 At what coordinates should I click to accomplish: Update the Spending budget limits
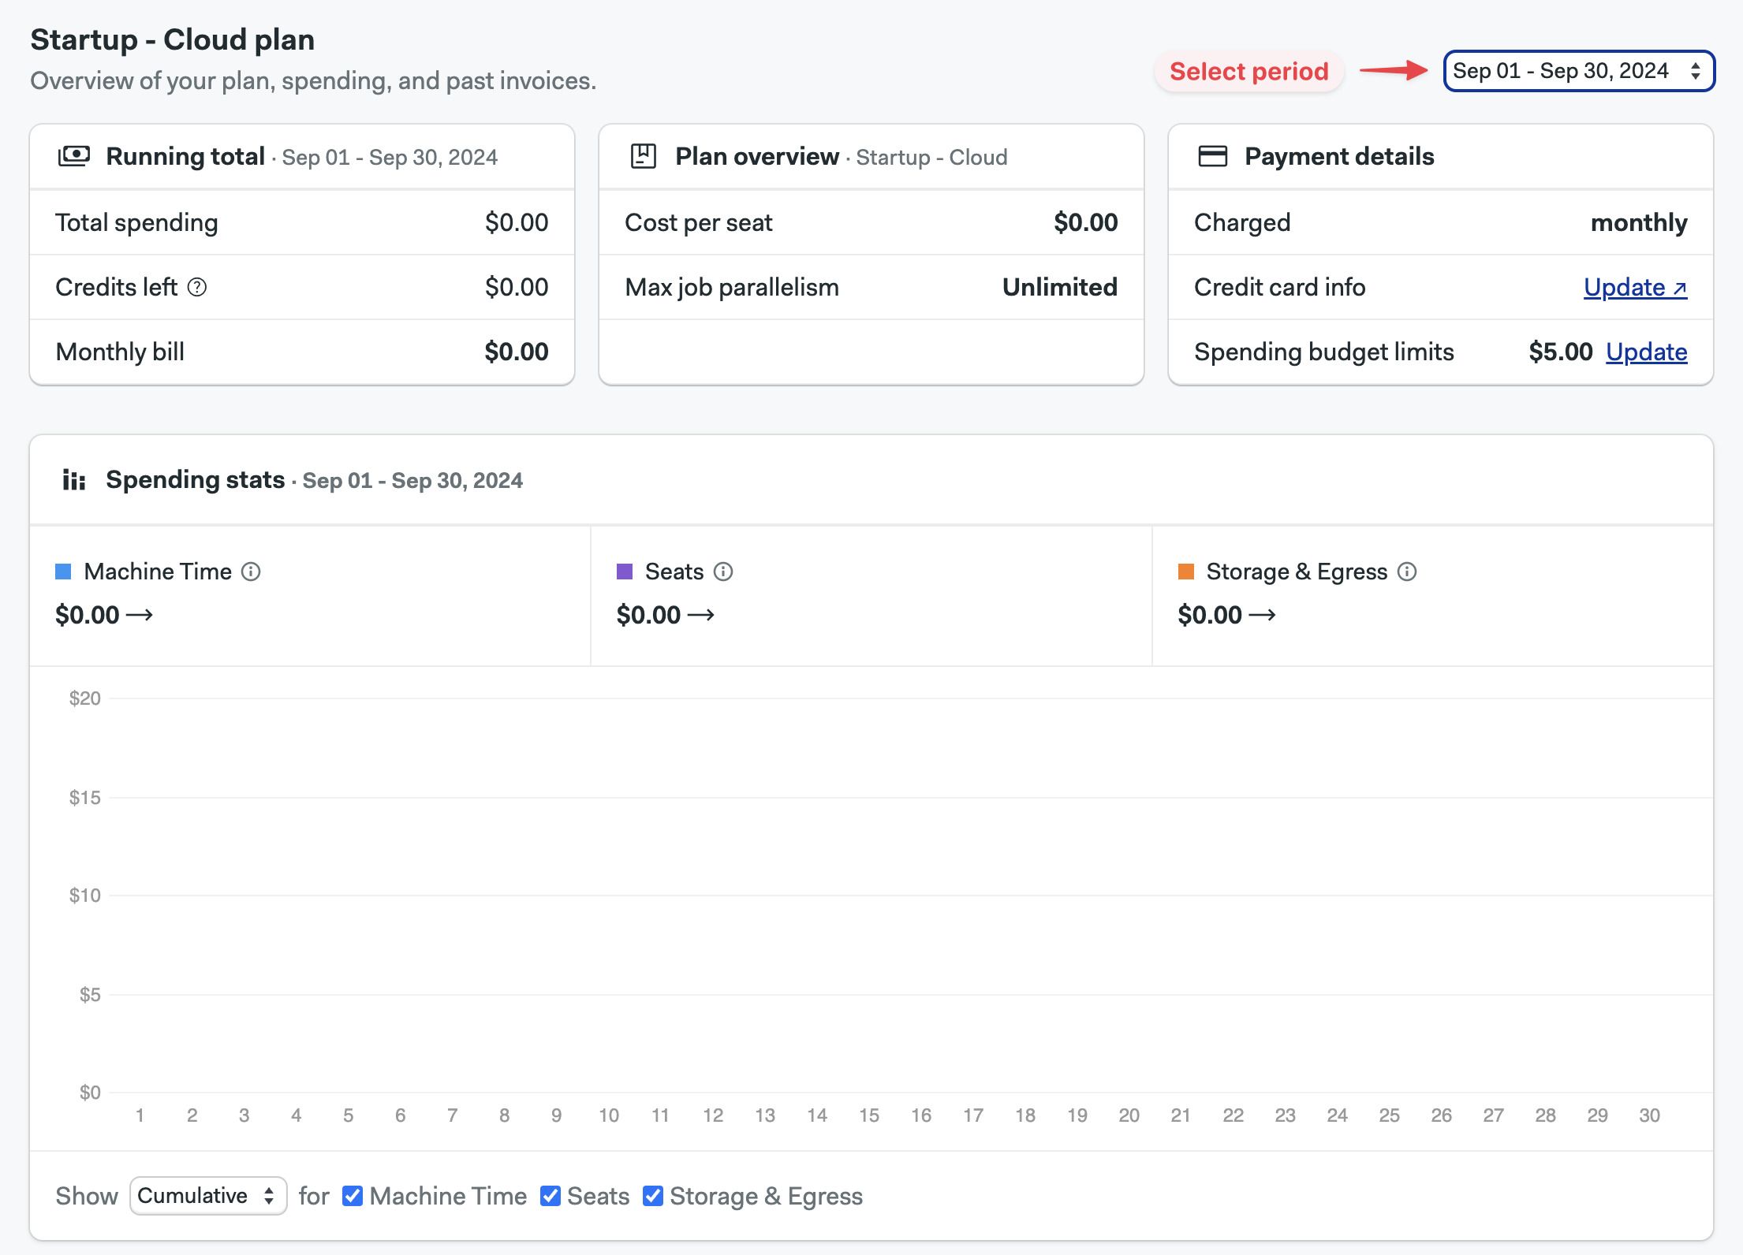(1647, 352)
